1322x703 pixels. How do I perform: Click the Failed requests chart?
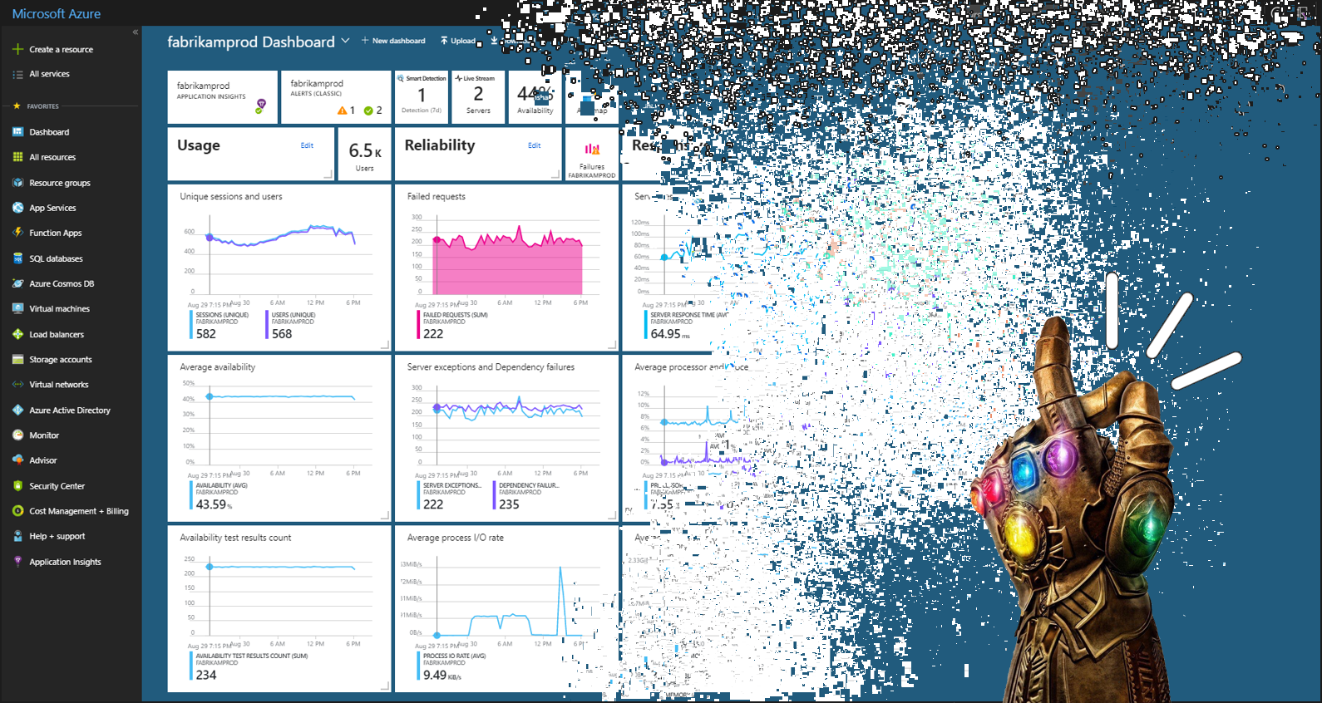pyautogui.click(x=506, y=268)
